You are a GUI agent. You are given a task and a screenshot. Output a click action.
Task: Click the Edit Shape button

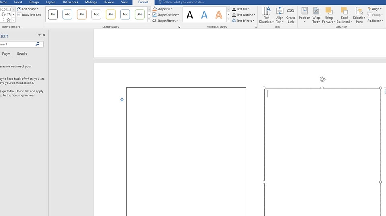point(28,9)
